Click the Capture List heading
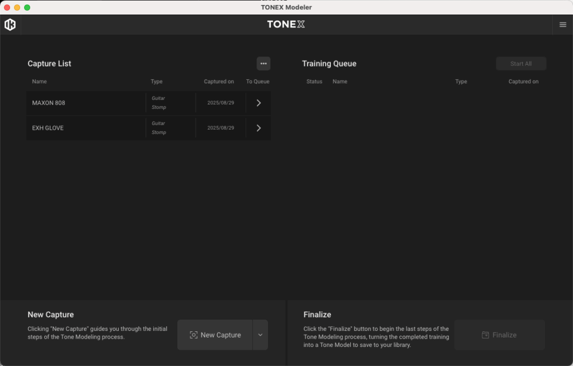The image size is (573, 366). 49,64
